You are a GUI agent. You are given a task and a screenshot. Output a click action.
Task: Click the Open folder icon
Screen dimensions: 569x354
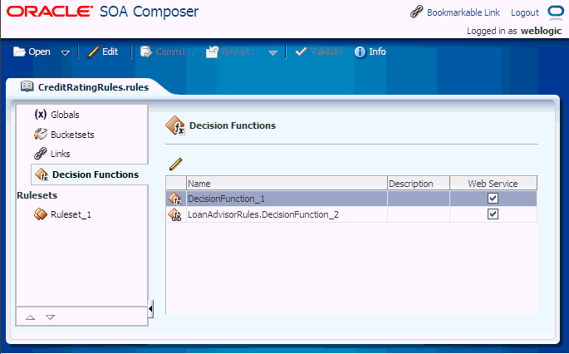coord(19,52)
